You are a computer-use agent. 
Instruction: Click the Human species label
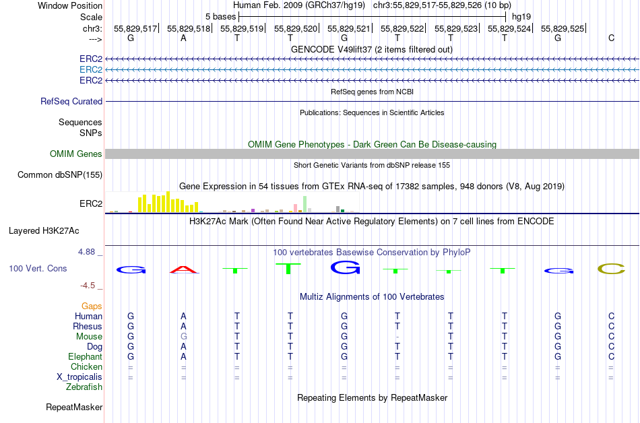tap(88, 316)
